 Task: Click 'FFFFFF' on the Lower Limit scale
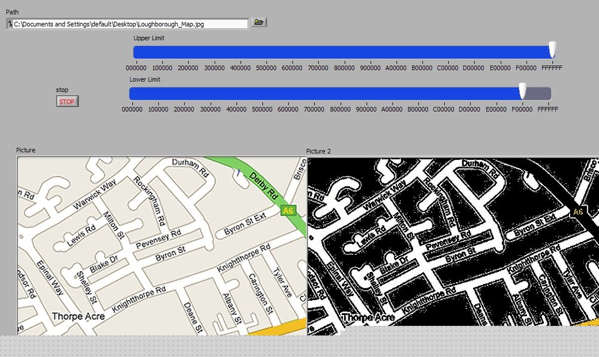click(548, 109)
